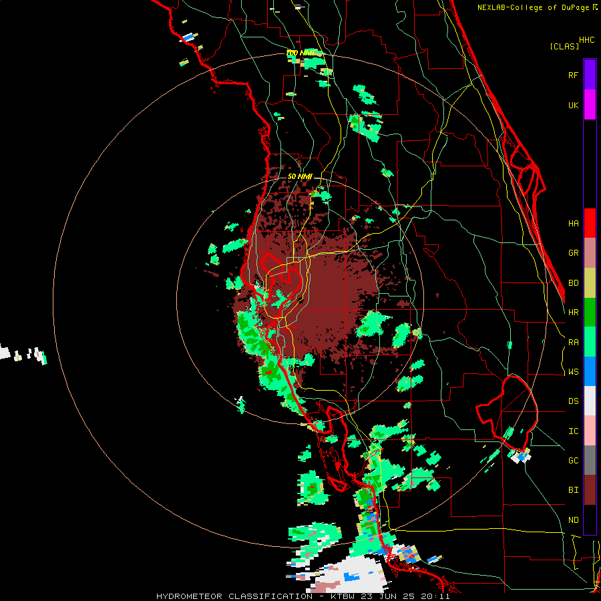Select the BI legend label
This screenshot has width=601, height=601.
pos(573,490)
